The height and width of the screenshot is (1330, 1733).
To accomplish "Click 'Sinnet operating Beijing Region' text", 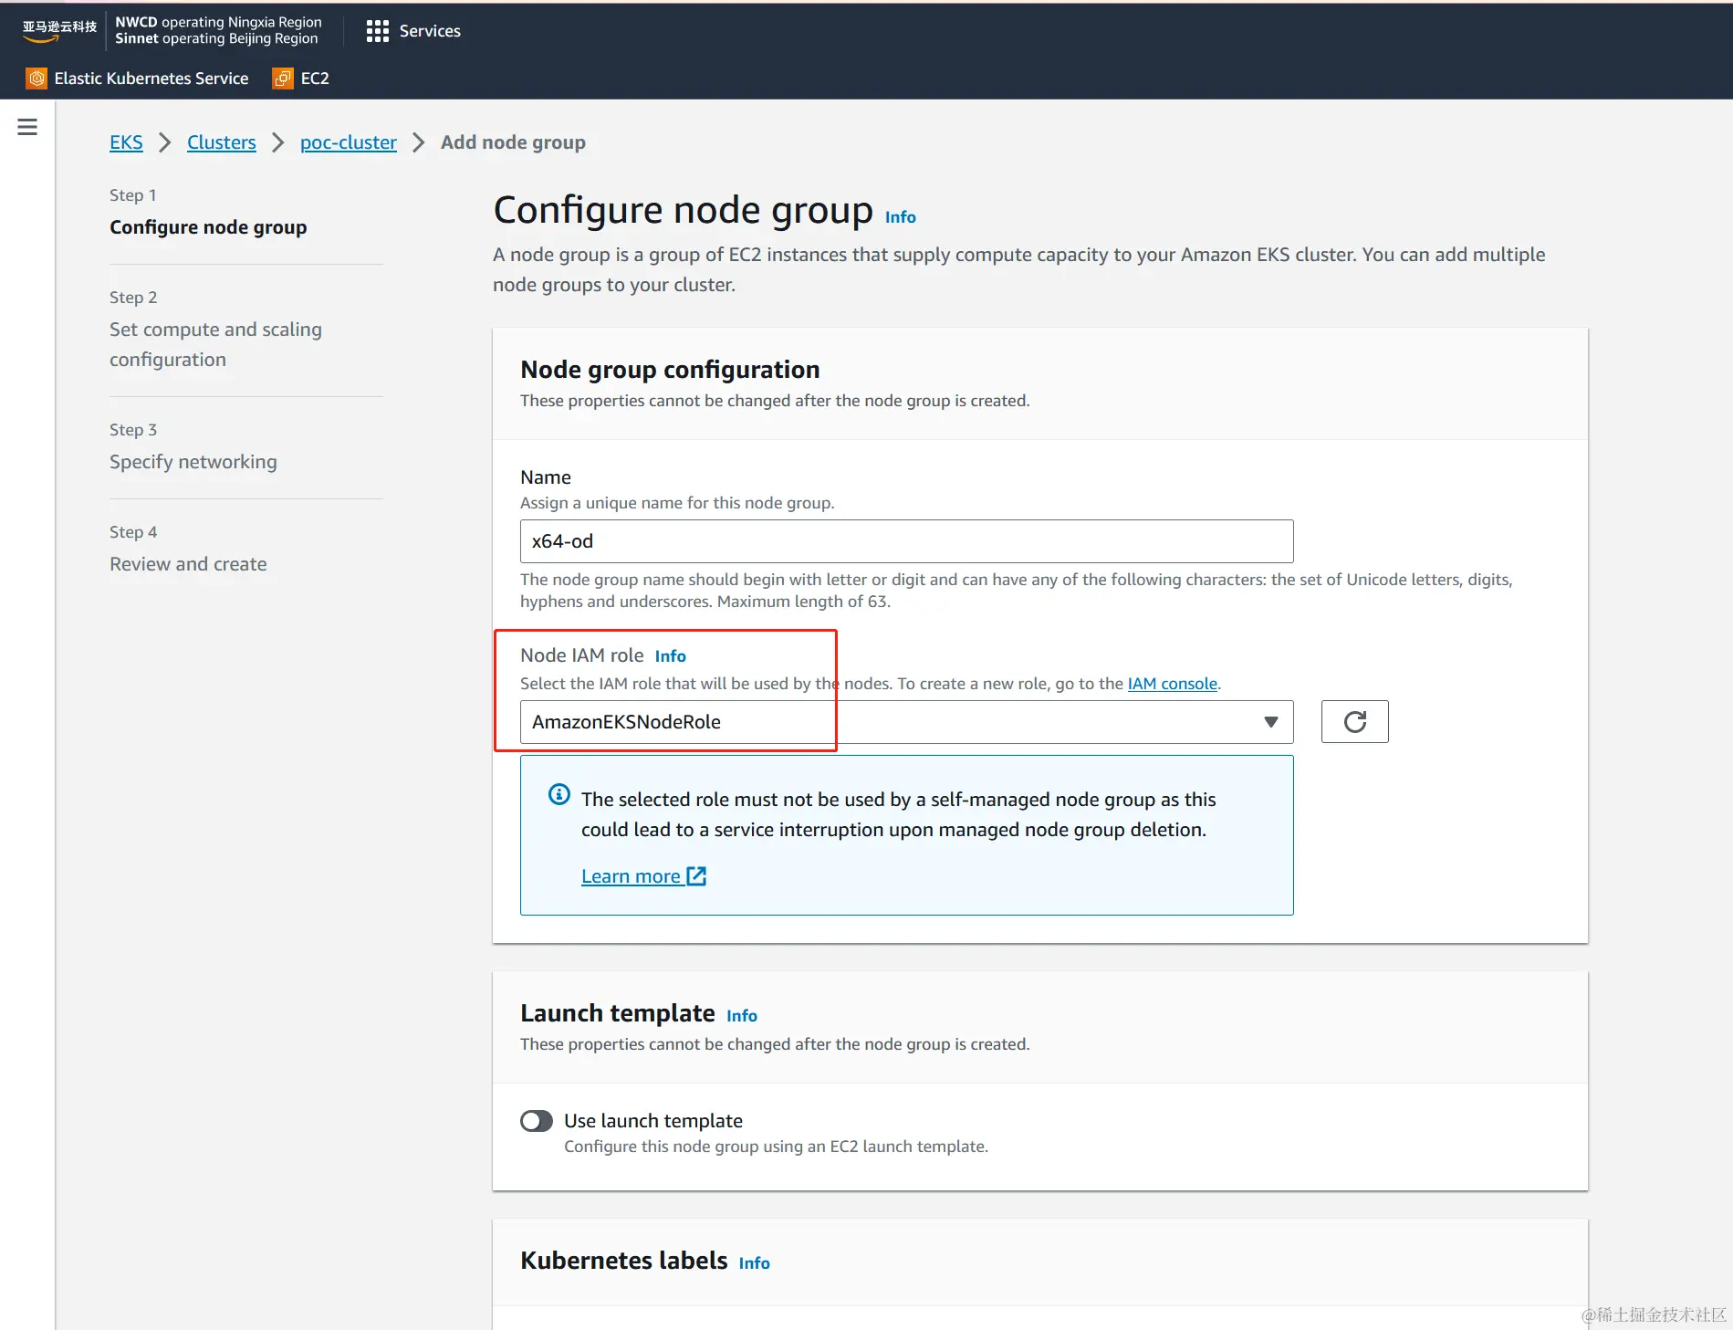I will pyautogui.click(x=216, y=38).
